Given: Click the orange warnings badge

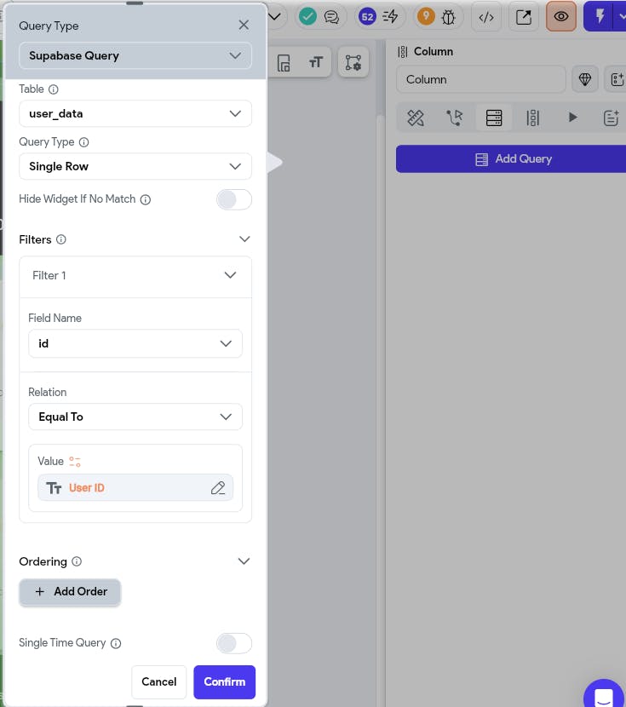Looking at the screenshot, I should [426, 17].
